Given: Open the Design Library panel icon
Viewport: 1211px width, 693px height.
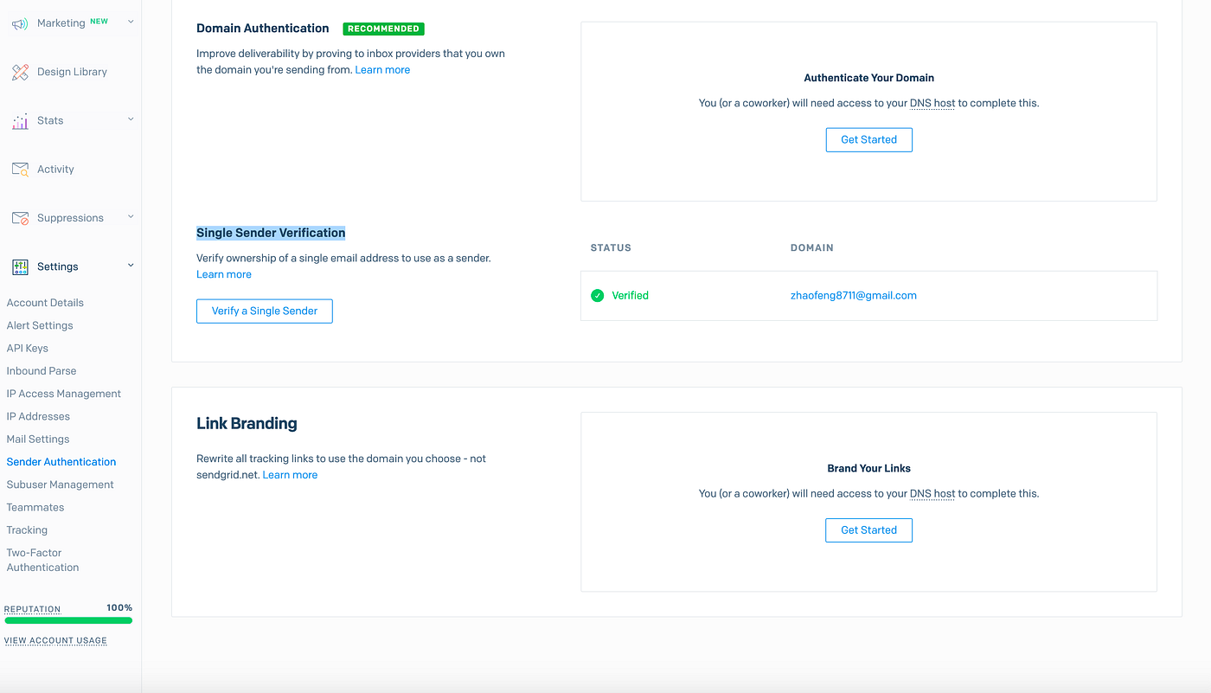Looking at the screenshot, I should click(20, 71).
